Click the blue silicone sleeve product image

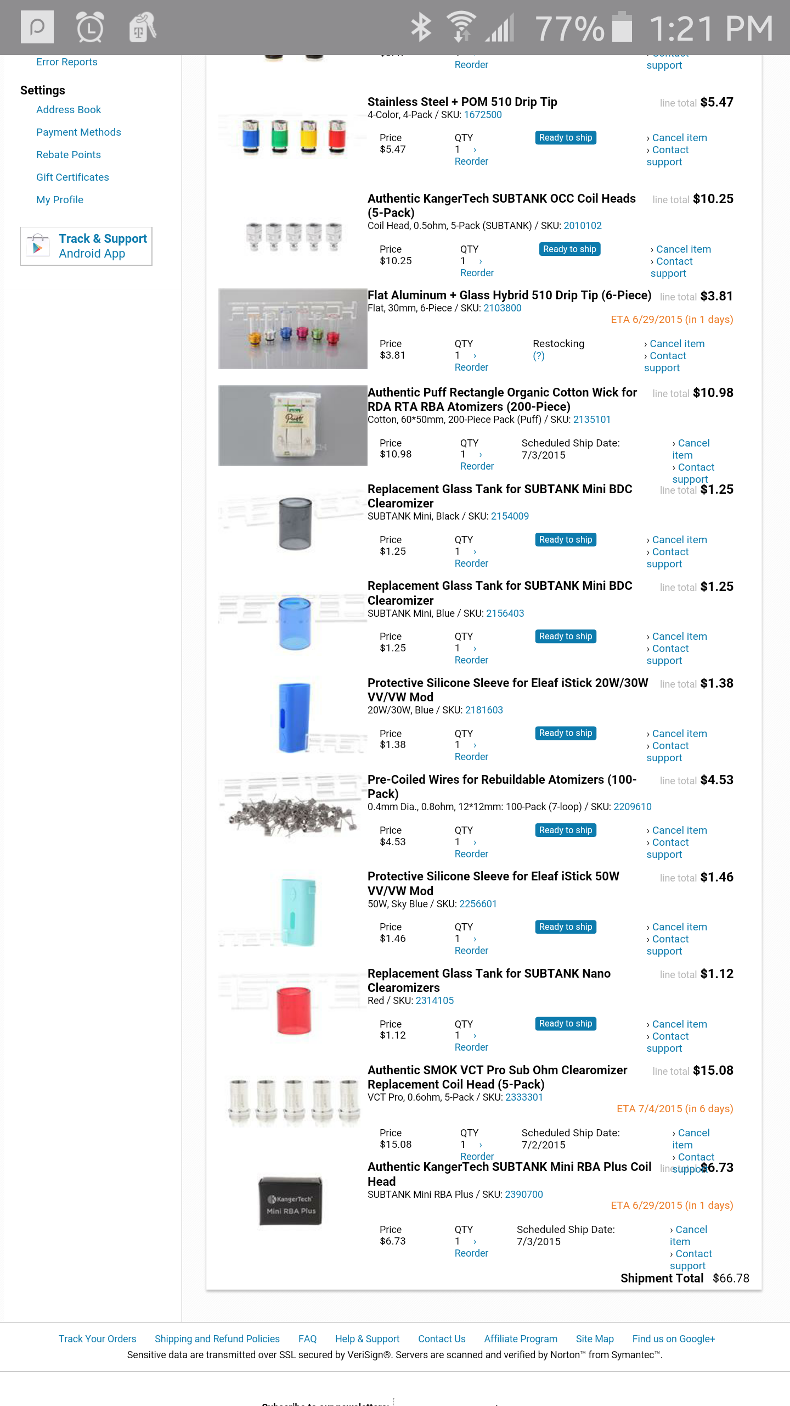click(x=294, y=717)
